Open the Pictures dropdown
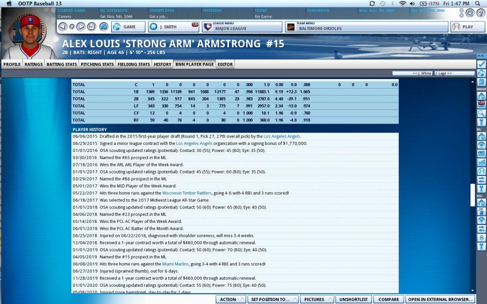 coord(317,299)
